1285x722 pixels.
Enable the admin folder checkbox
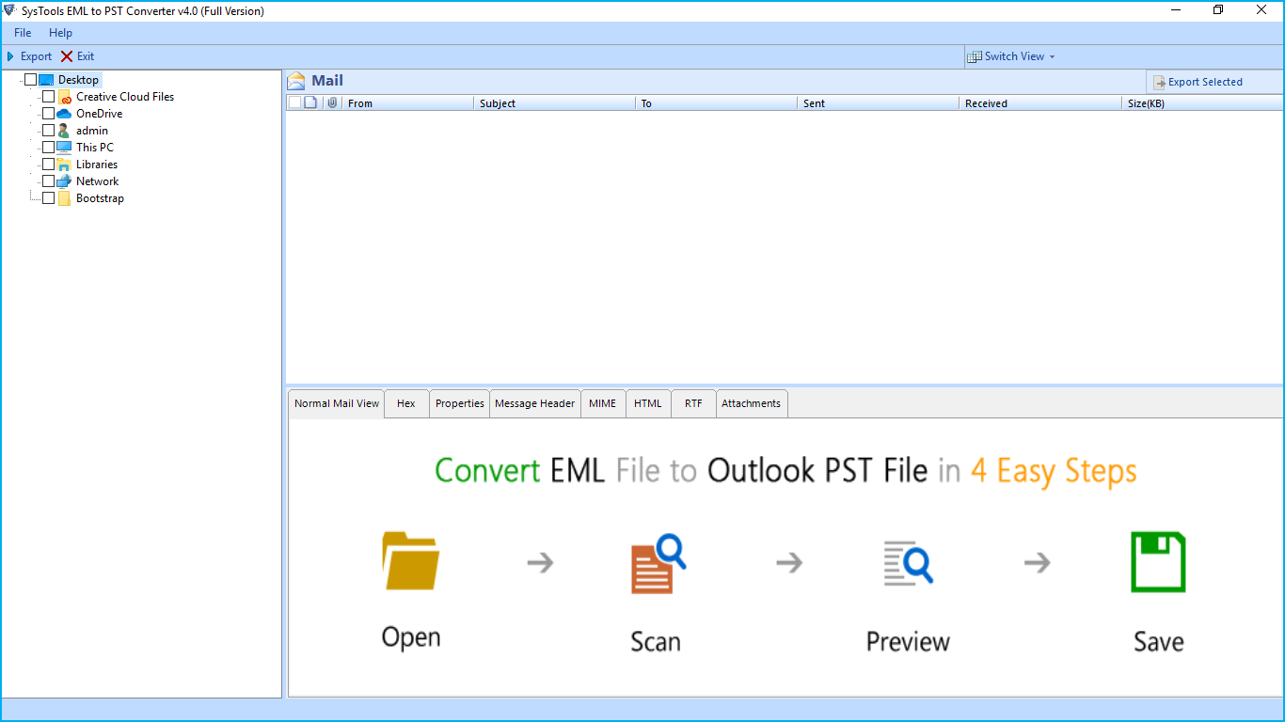tap(49, 131)
